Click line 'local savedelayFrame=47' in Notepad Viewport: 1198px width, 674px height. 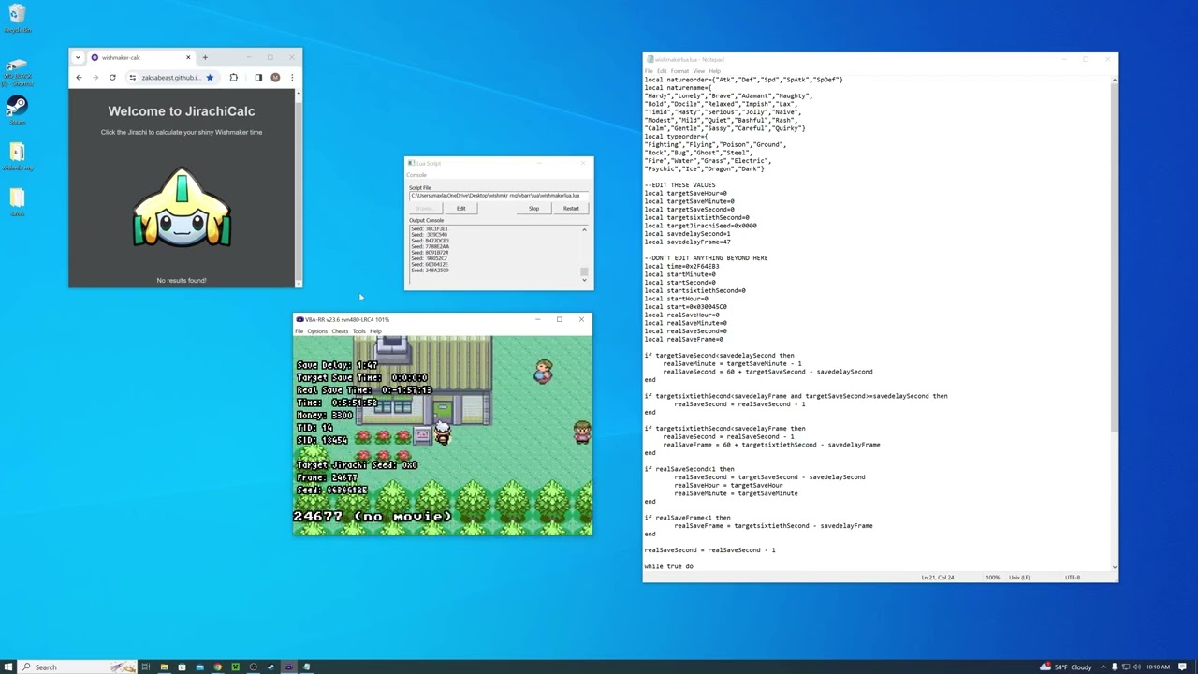tap(687, 242)
